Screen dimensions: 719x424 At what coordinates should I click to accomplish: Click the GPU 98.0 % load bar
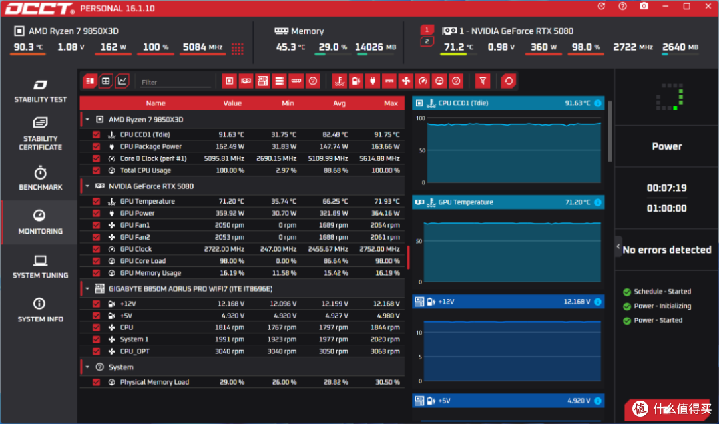click(586, 54)
